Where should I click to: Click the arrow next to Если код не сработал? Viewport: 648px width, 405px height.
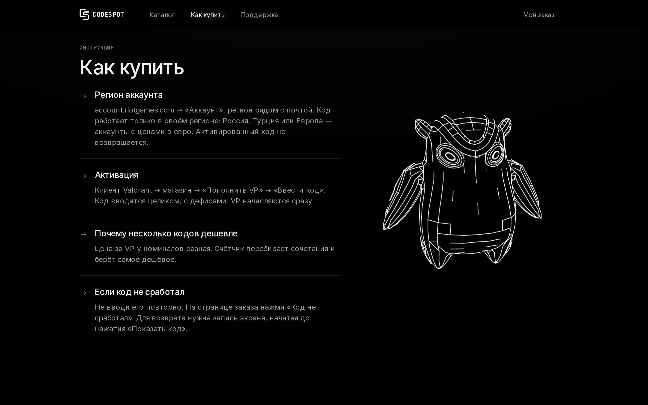tap(84, 293)
